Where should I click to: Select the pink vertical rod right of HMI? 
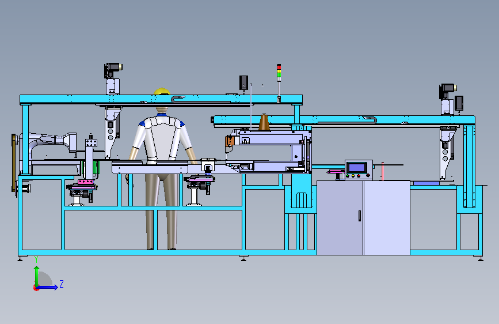coord(383,171)
